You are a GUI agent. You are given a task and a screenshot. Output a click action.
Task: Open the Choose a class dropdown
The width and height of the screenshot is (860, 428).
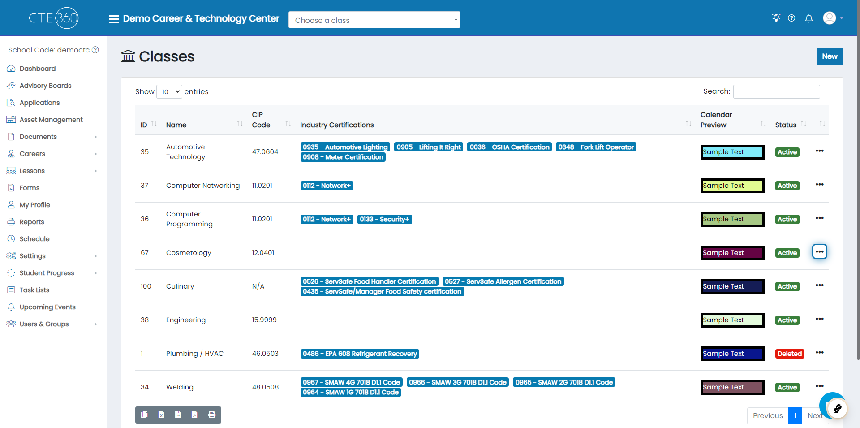click(374, 20)
